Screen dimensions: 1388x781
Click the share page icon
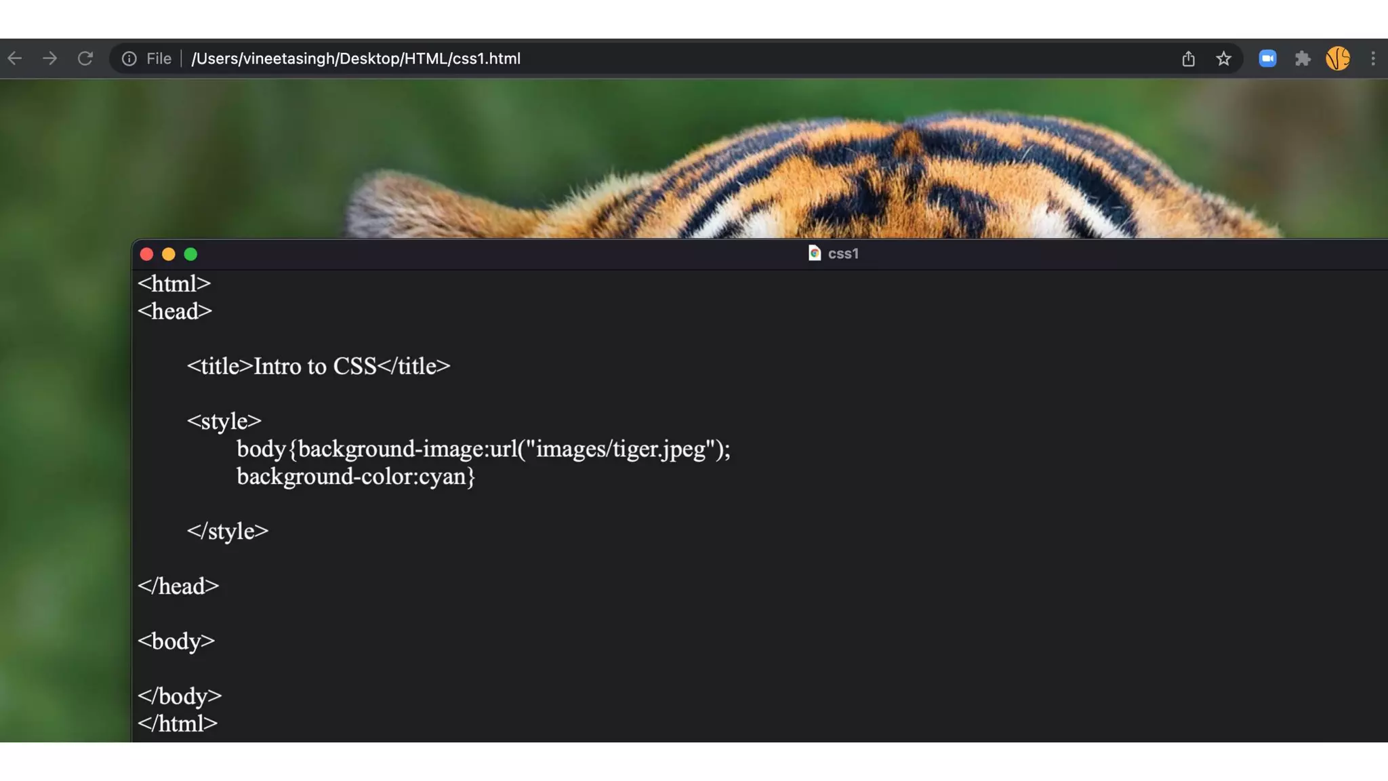click(x=1188, y=59)
